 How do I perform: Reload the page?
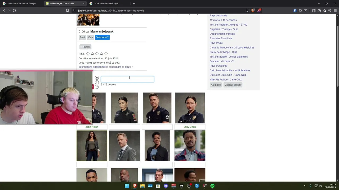[x=14, y=11]
